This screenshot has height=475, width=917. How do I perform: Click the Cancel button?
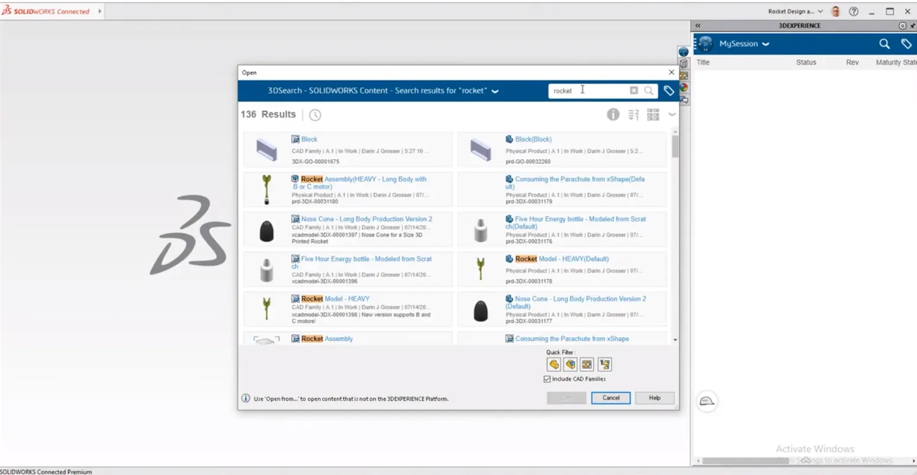(x=611, y=398)
